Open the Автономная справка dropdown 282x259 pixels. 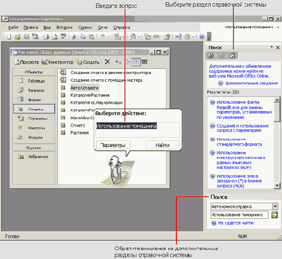(275, 206)
